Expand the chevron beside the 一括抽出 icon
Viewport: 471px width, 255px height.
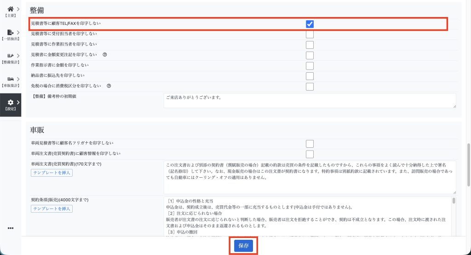18,33
